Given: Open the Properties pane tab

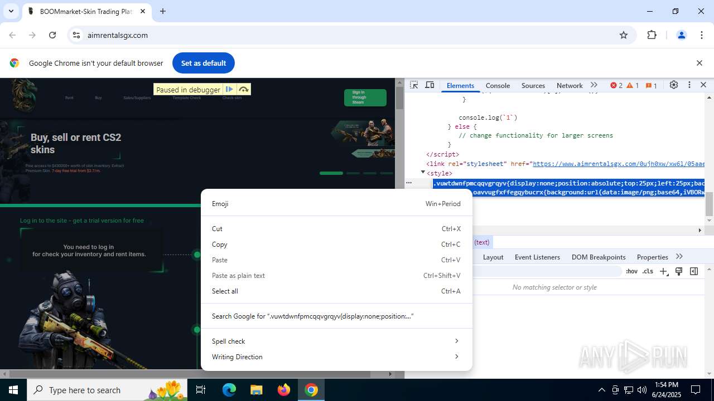Looking at the screenshot, I should [x=652, y=257].
